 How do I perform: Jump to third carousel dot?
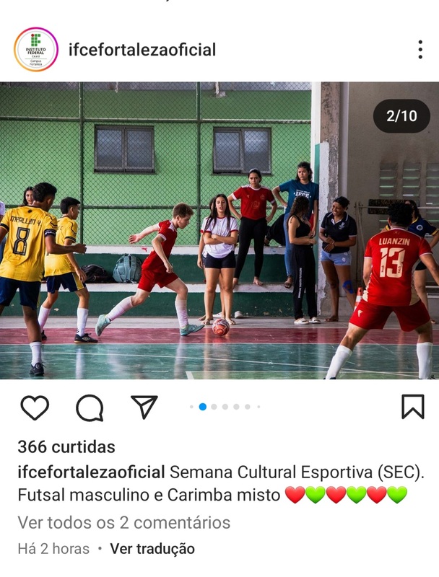[x=214, y=407]
